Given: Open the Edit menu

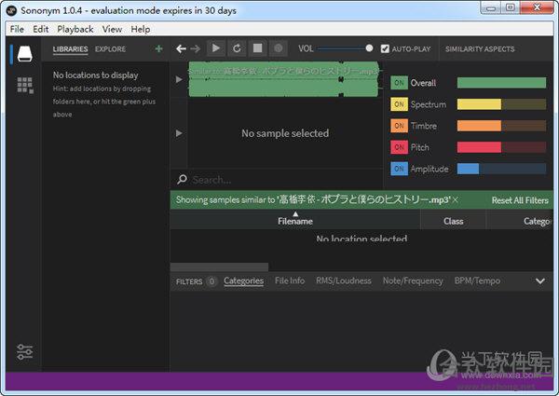Looking at the screenshot, I should click(41, 29).
